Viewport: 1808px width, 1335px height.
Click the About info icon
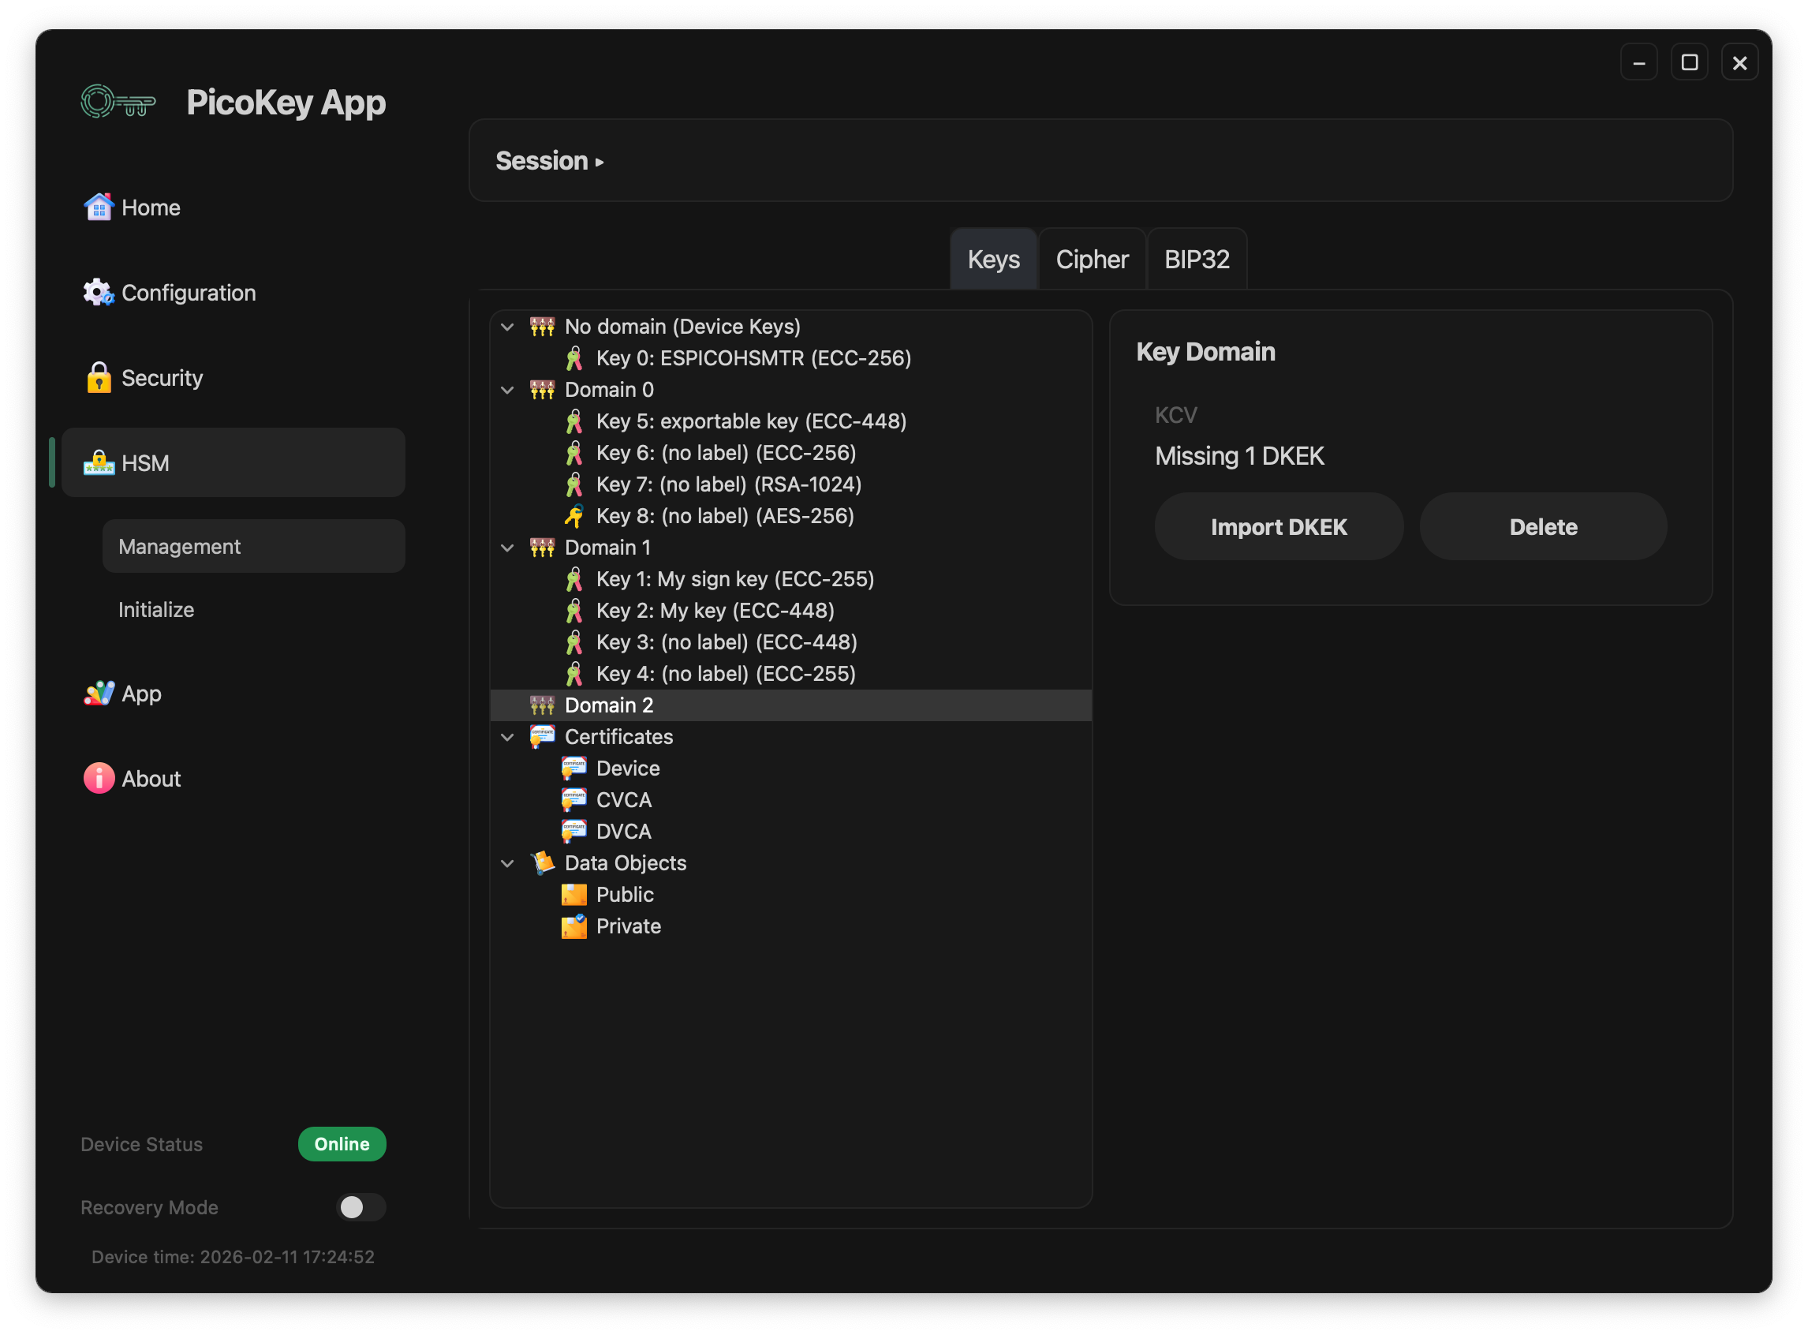[99, 778]
